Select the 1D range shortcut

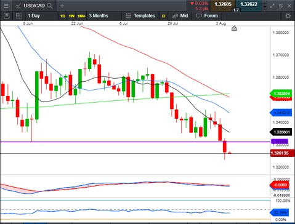pyautogui.click(x=63, y=16)
